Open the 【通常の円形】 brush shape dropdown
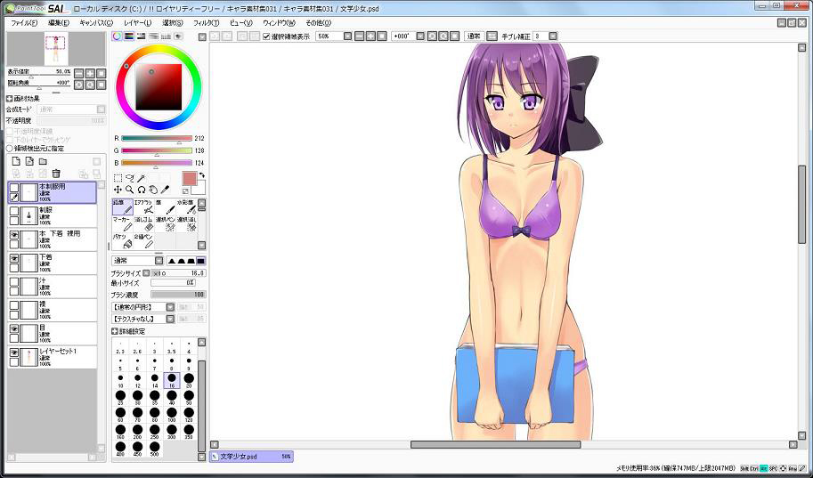The height and width of the screenshot is (478, 813). [142, 306]
